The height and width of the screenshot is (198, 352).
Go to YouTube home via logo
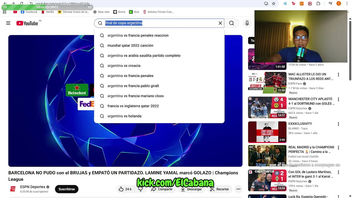[x=27, y=23]
